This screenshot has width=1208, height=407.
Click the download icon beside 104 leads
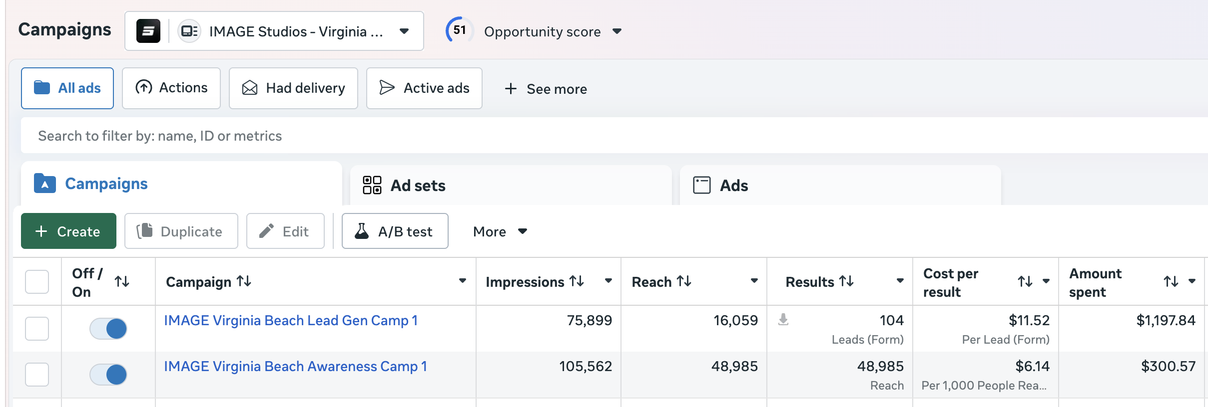(783, 319)
